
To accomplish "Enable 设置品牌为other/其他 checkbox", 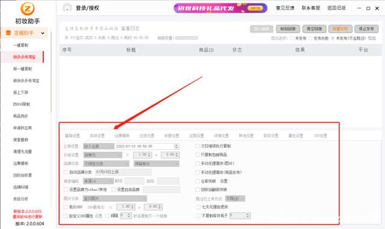I will pos(66,190).
